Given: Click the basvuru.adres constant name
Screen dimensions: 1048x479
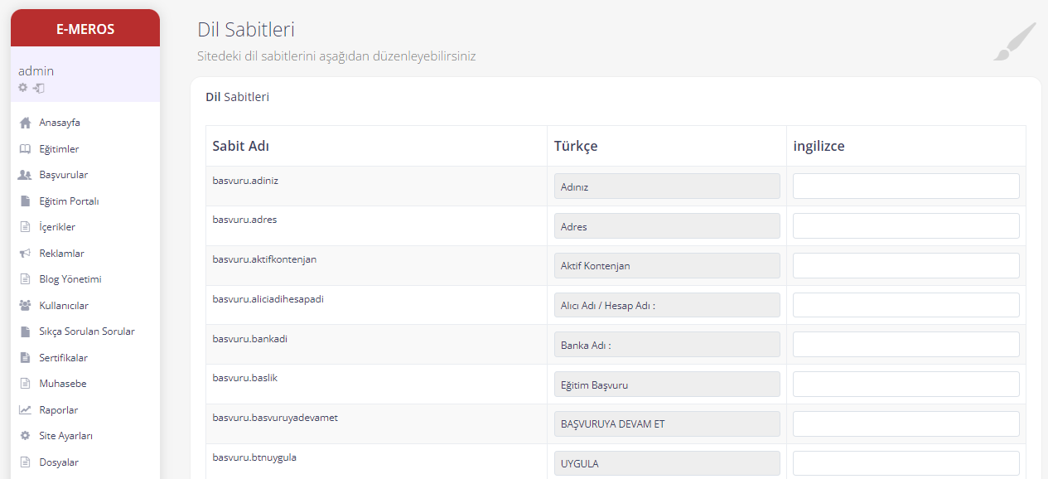Looking at the screenshot, I should coord(244,220).
